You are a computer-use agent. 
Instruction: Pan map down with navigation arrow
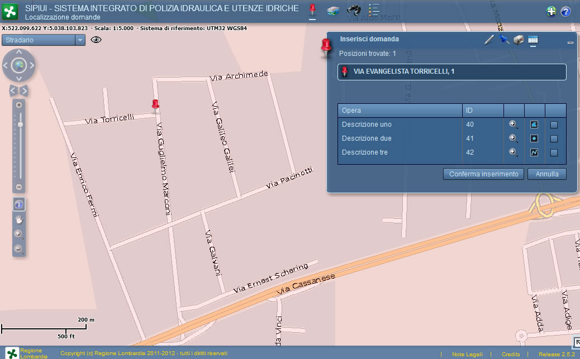click(19, 78)
